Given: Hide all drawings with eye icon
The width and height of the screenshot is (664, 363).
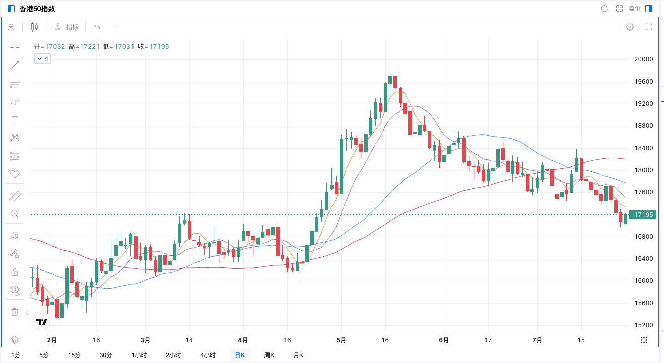Looking at the screenshot, I should [15, 289].
